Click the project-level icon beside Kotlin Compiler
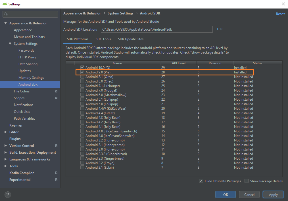 (x=56, y=173)
